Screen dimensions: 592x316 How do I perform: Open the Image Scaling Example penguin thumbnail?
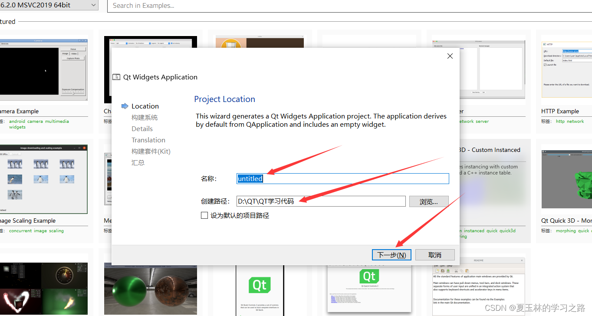(43, 179)
